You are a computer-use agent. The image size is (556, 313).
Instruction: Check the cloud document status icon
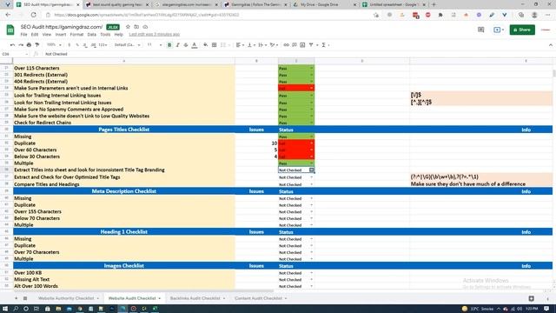coord(145,27)
